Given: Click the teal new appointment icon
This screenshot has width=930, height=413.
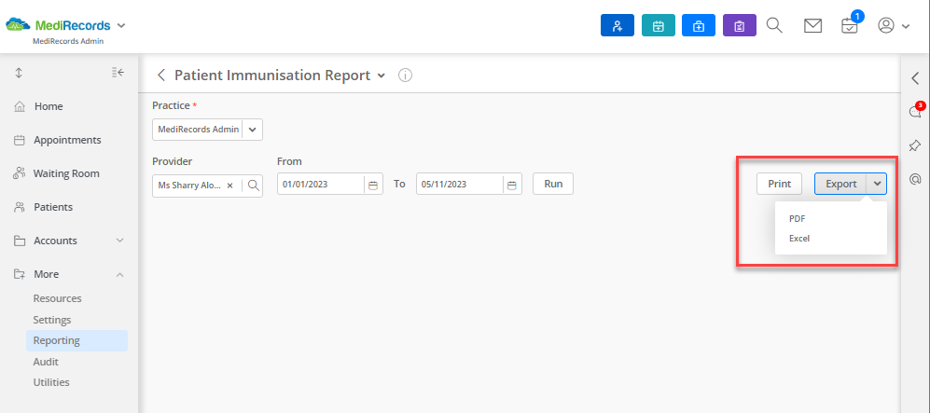Looking at the screenshot, I should (x=659, y=25).
